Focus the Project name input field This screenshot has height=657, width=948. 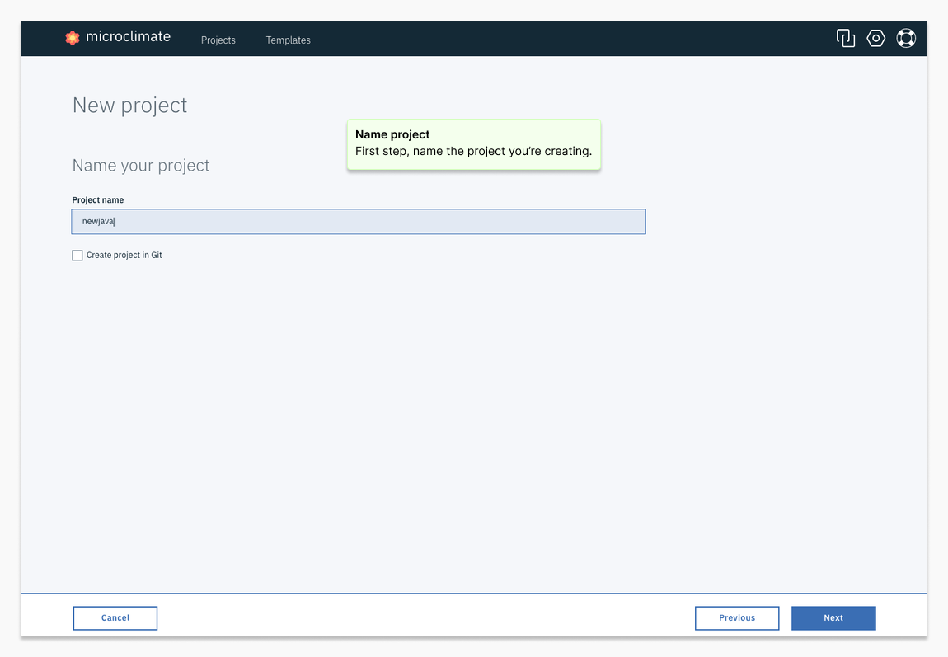pos(359,222)
